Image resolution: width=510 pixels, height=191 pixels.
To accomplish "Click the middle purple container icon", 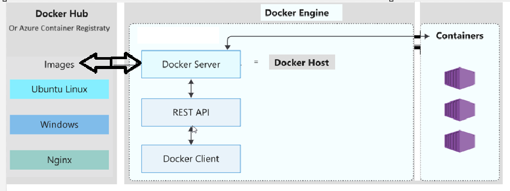I will point(460,110).
